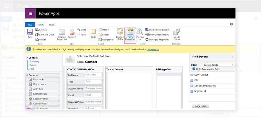Click the Type field
Image resolution: width=261 pixels, height=118 pixels.
coord(93,82)
